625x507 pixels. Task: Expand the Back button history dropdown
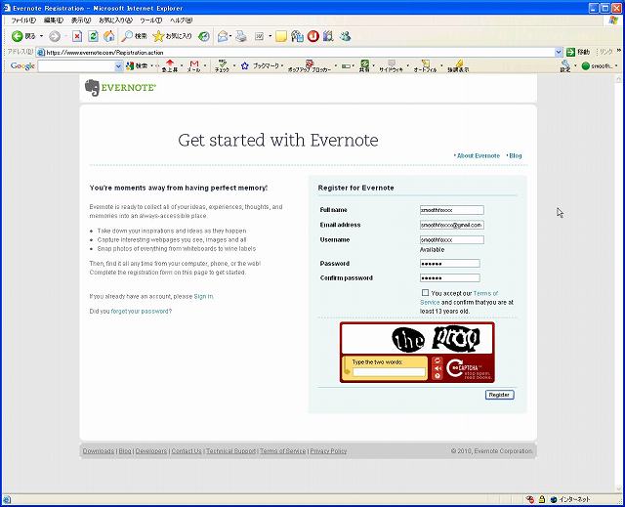coord(41,37)
